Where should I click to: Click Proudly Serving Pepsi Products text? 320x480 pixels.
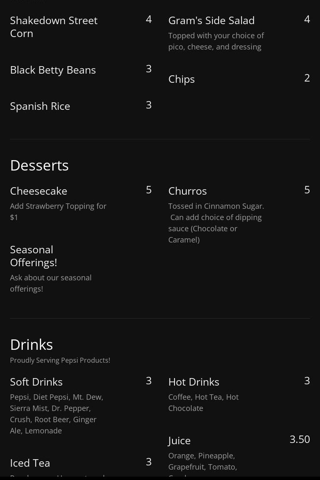(60, 360)
